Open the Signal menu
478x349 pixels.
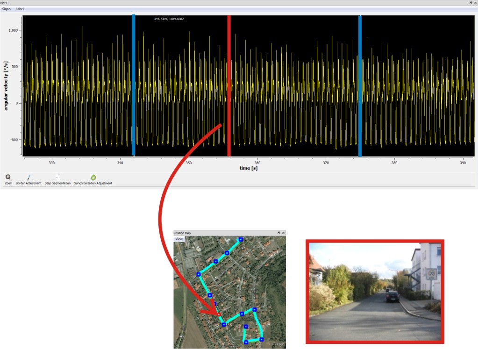tap(7, 9)
